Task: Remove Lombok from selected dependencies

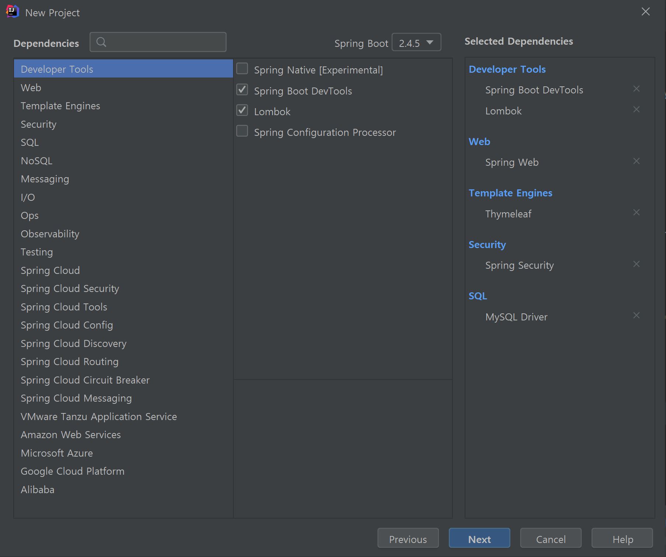Action: 636,109
